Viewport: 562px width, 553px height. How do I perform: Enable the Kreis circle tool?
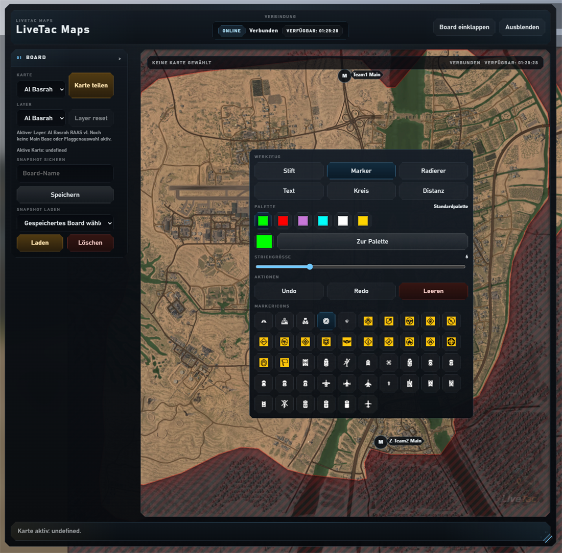coord(361,191)
